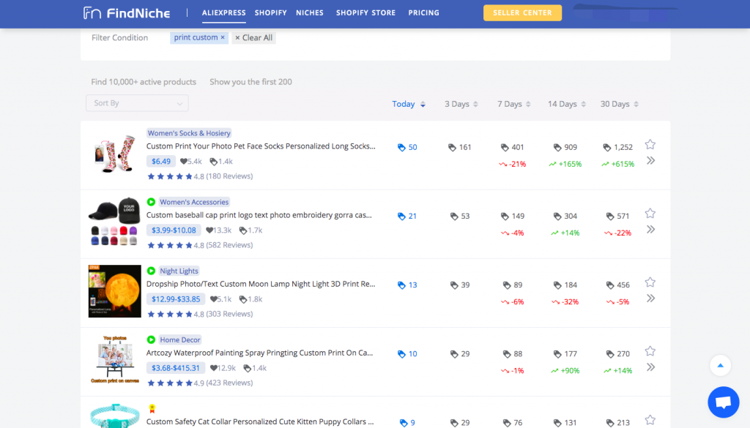Image resolution: width=750 pixels, height=428 pixels.
Task: Click the $12.99-$33.85 price tag
Action: pos(176,299)
